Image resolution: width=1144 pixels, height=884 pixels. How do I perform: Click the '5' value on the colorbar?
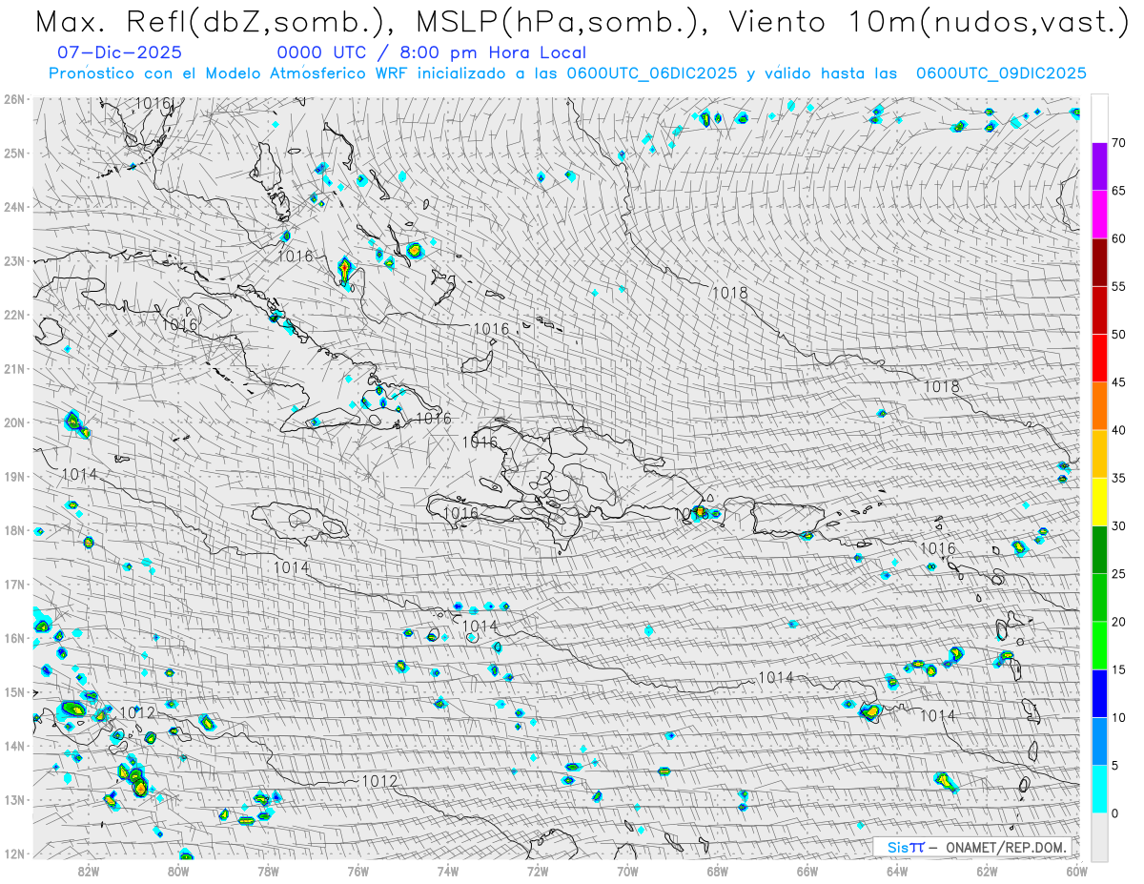pyautogui.click(x=1114, y=766)
